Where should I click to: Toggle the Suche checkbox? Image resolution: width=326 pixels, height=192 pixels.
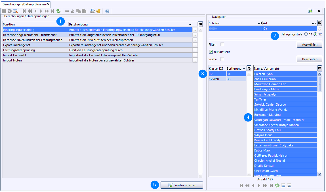pyautogui.click(x=222, y=59)
